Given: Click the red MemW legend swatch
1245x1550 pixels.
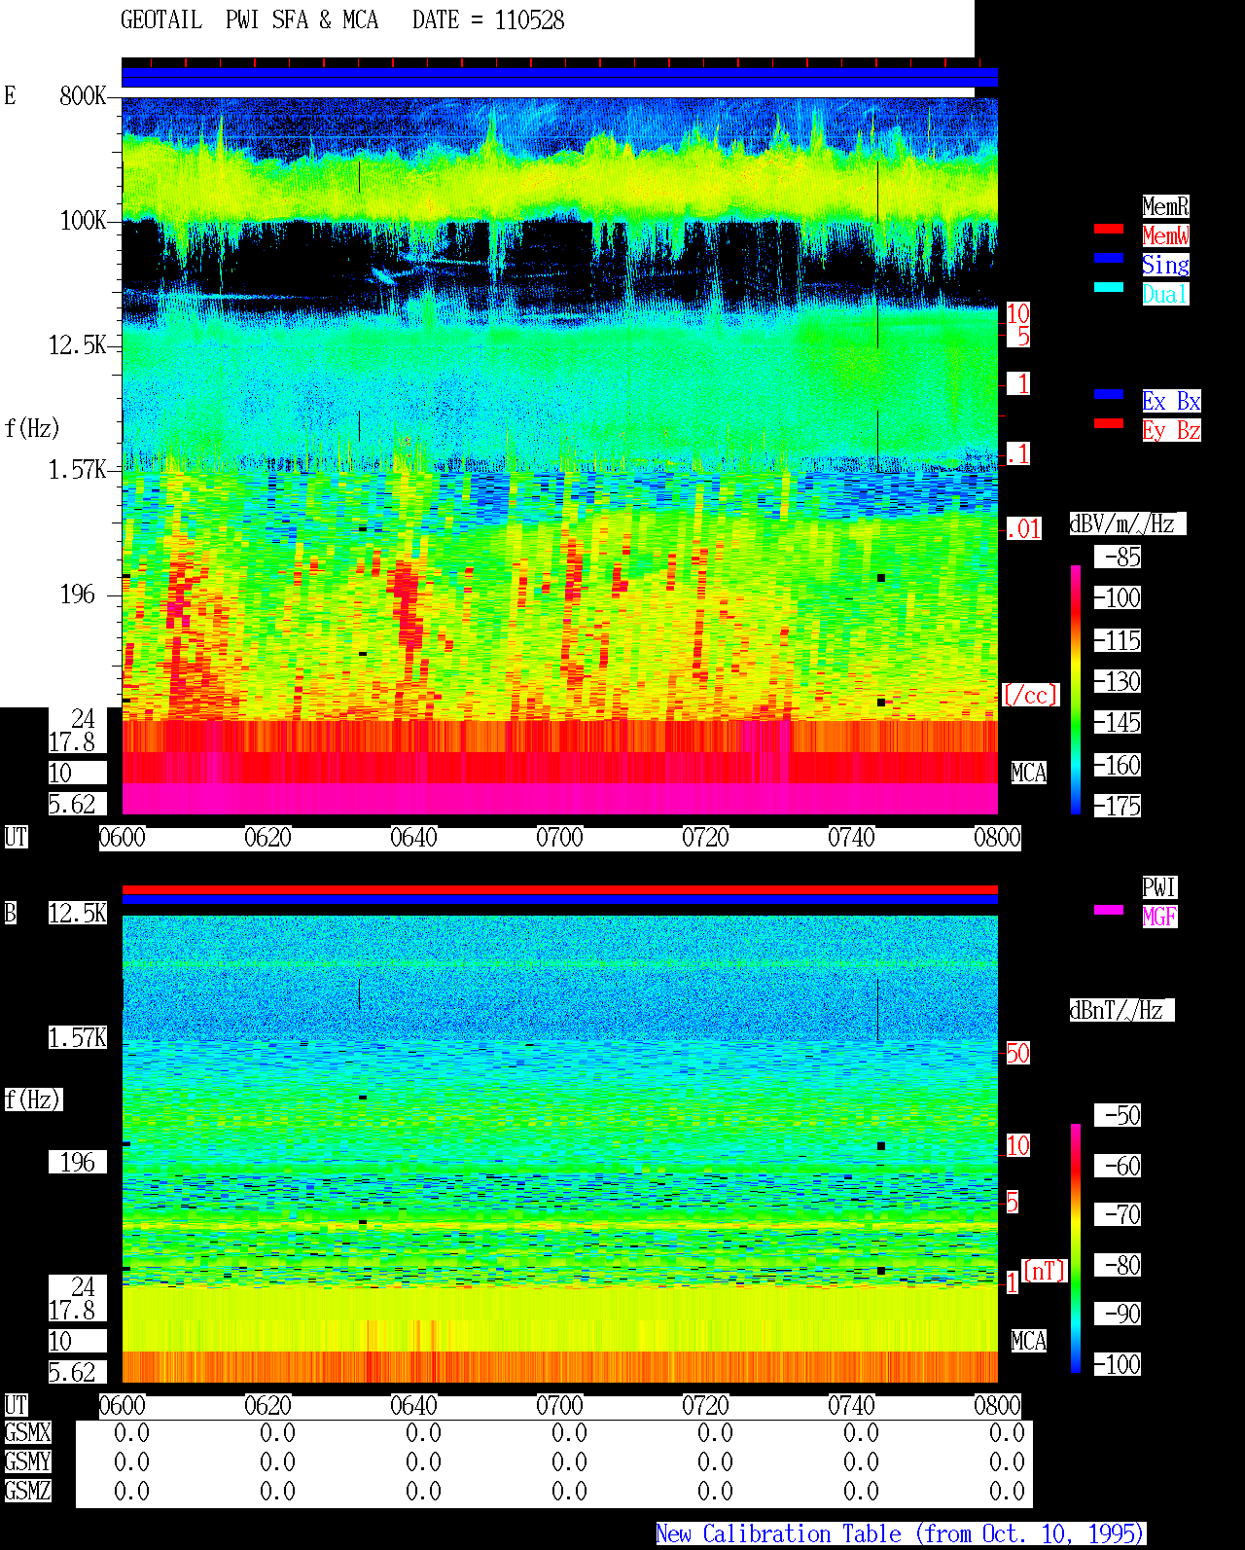Looking at the screenshot, I should (1109, 229).
